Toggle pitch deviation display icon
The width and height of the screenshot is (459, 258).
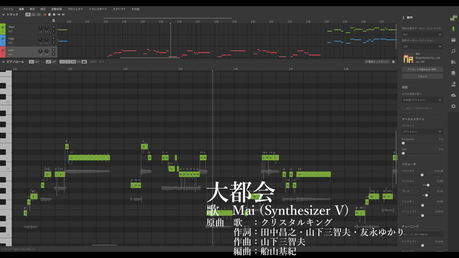(67, 62)
